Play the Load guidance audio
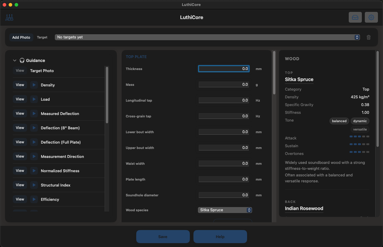 pyautogui.click(x=34, y=99)
